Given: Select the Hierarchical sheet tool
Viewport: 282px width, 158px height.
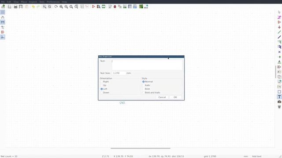Looking at the screenshot, I should pos(279,77).
